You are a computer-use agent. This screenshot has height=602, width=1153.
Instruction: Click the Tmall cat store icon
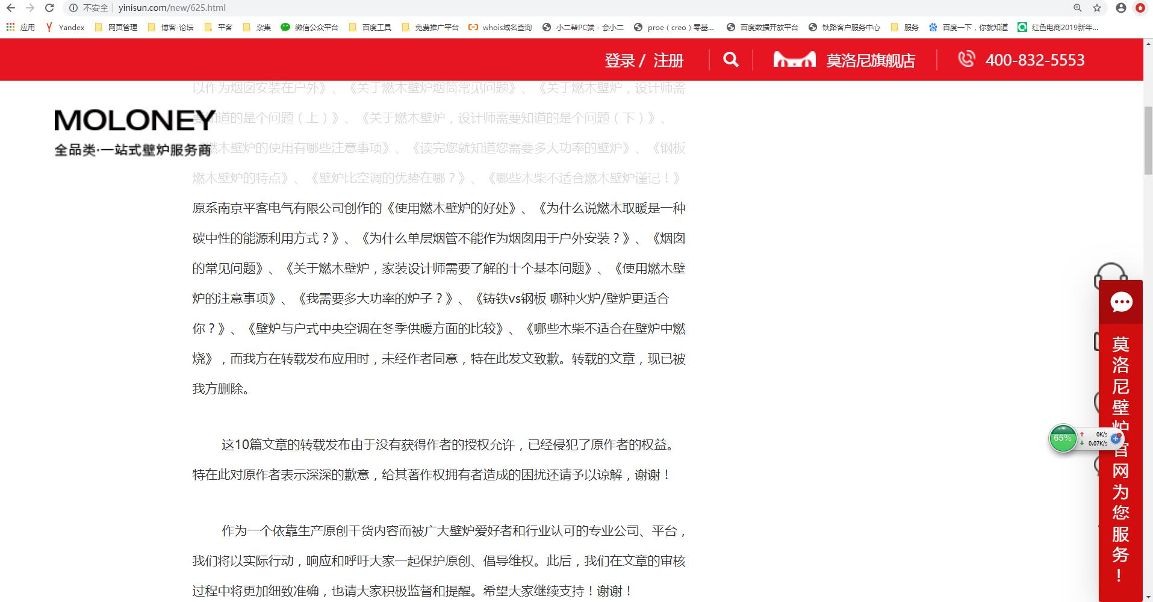click(794, 60)
